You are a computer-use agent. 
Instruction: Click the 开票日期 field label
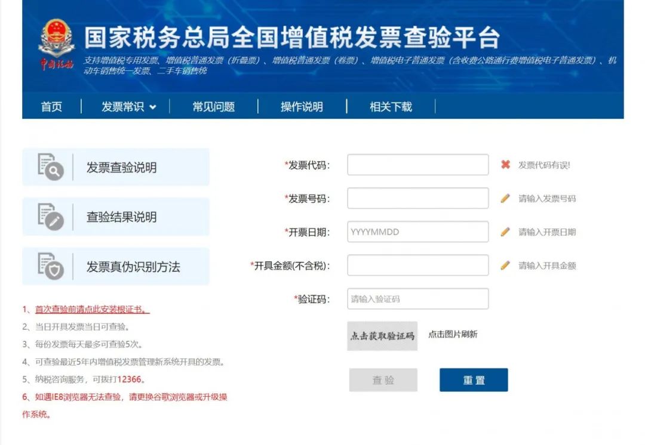pos(308,232)
